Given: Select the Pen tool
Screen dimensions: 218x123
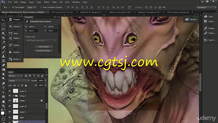Looking at the screenshot, I should (x=4, y=83).
